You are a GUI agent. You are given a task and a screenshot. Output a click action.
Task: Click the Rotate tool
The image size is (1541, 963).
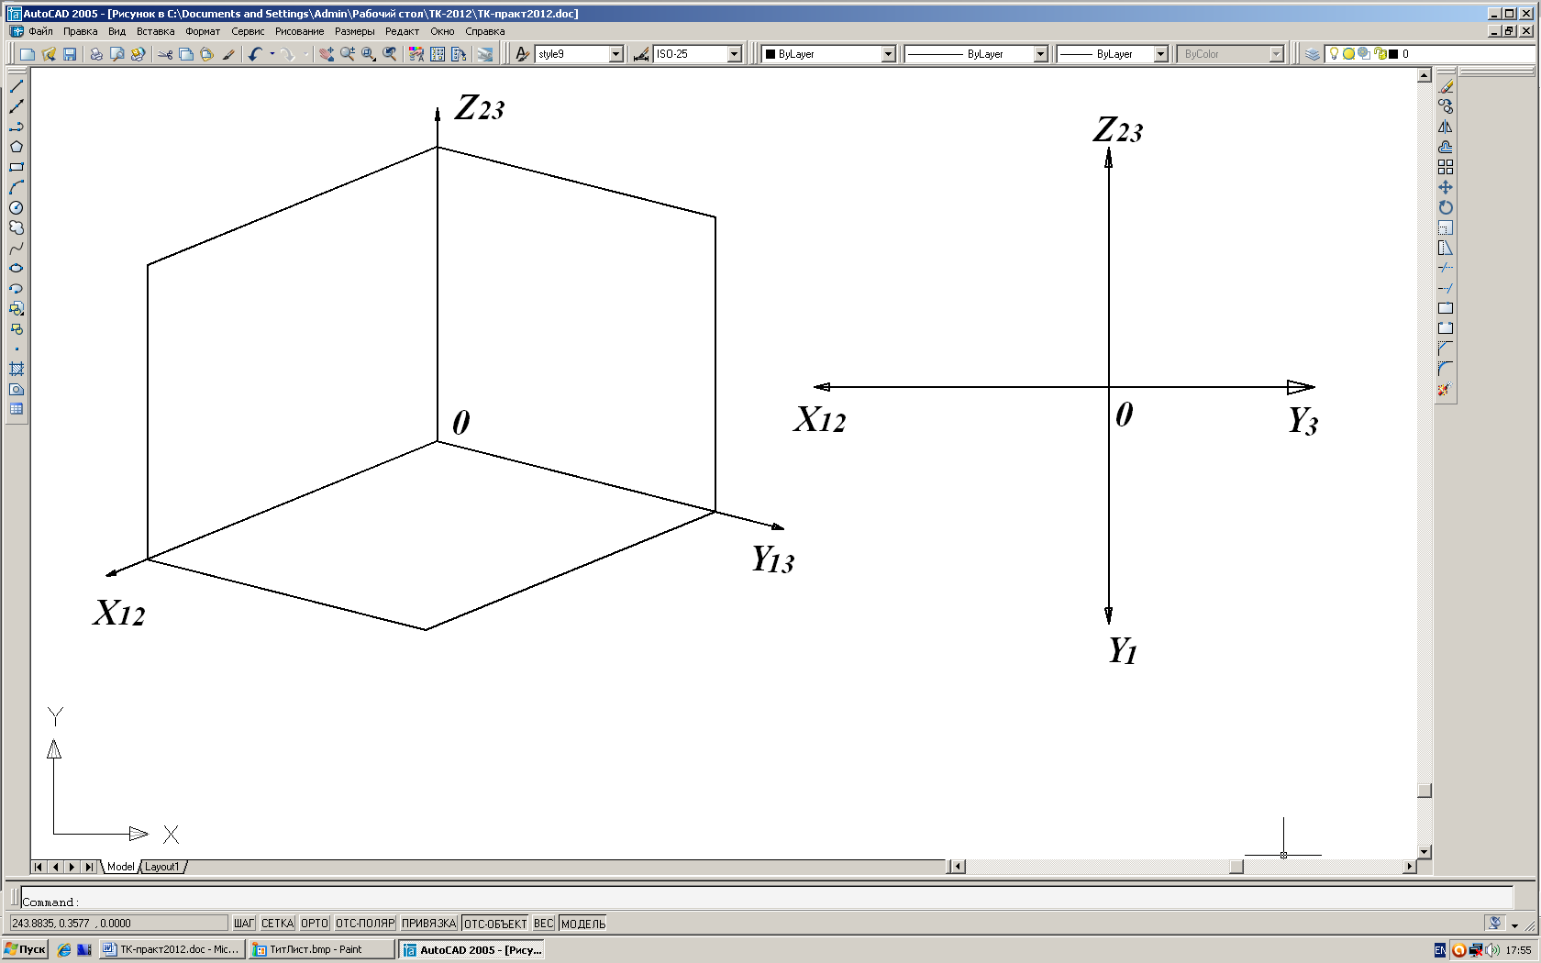tap(1446, 207)
